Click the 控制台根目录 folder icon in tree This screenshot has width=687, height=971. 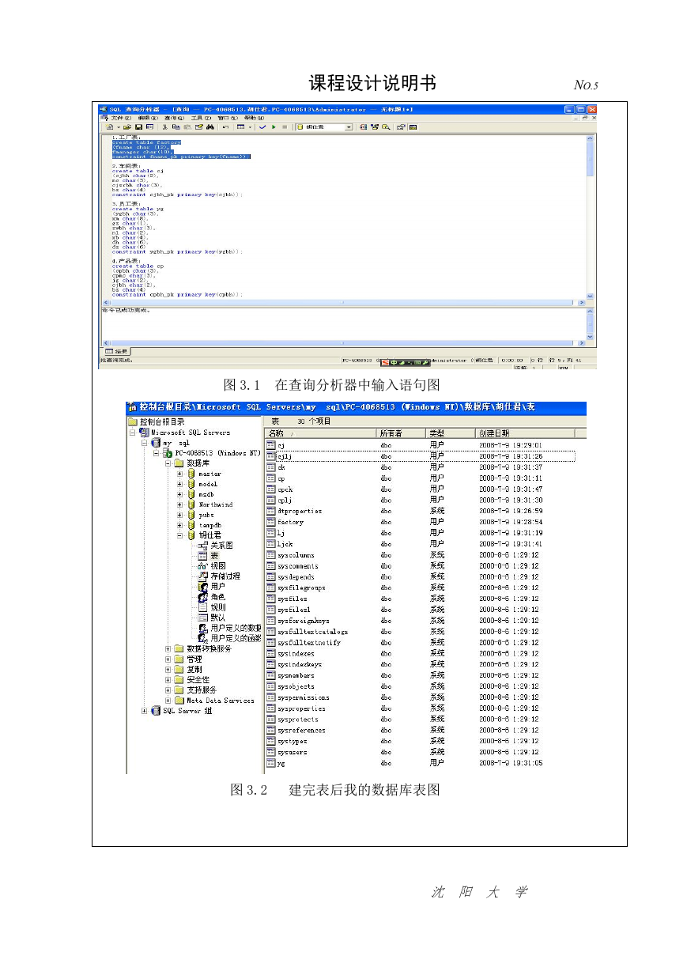133,422
